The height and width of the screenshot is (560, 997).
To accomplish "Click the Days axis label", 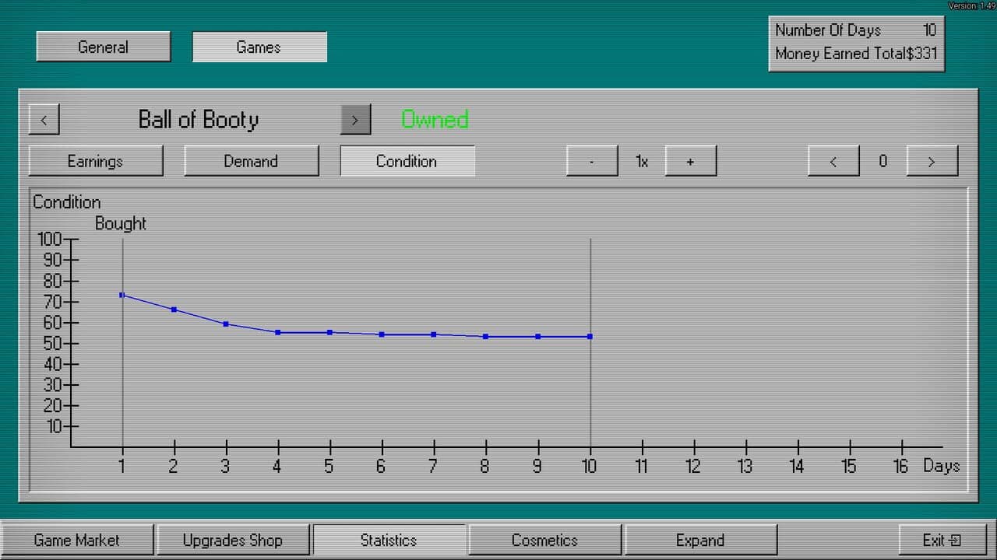I will pyautogui.click(x=942, y=466).
